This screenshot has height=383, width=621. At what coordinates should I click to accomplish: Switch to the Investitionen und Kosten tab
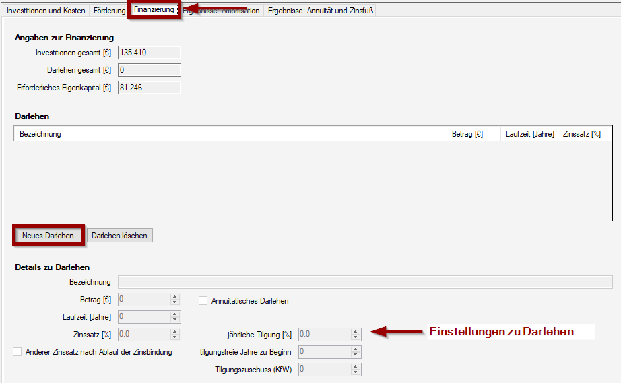click(x=46, y=11)
